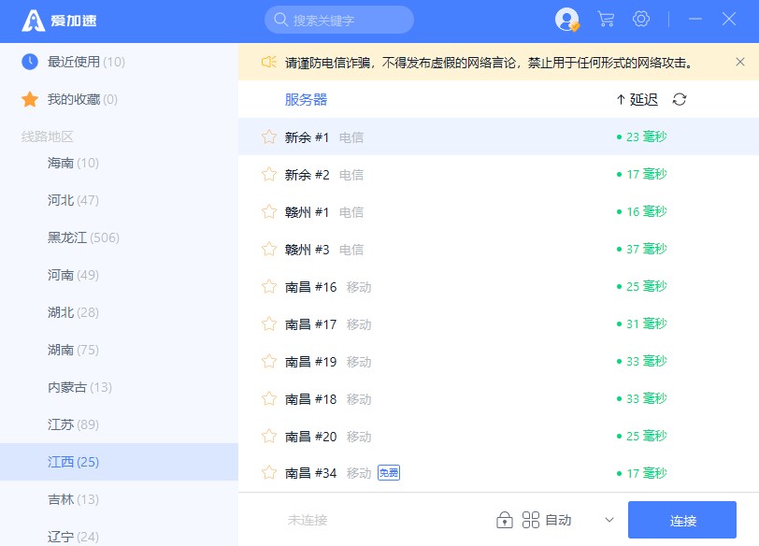The image size is (759, 546).
Task: Click the lock icon near 自动
Action: (505, 520)
